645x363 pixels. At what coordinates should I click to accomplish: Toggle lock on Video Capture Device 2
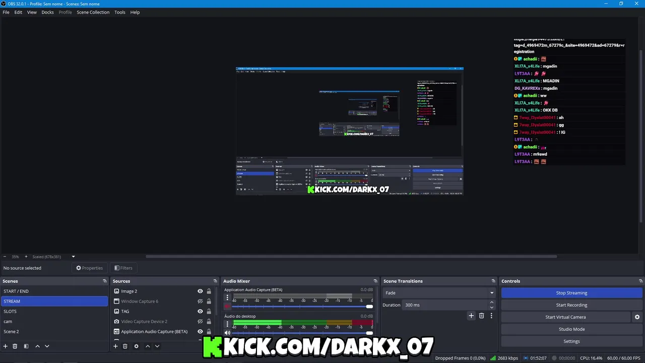[x=209, y=322]
